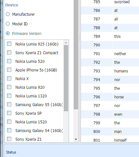Click the 'nor' cell in row 794

point(126,80)
